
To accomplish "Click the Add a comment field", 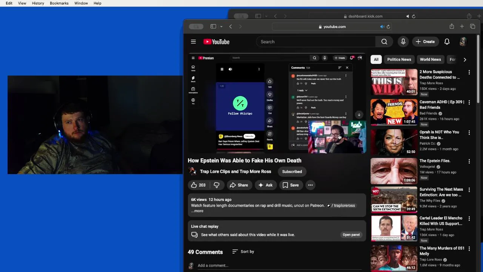I will (279, 266).
